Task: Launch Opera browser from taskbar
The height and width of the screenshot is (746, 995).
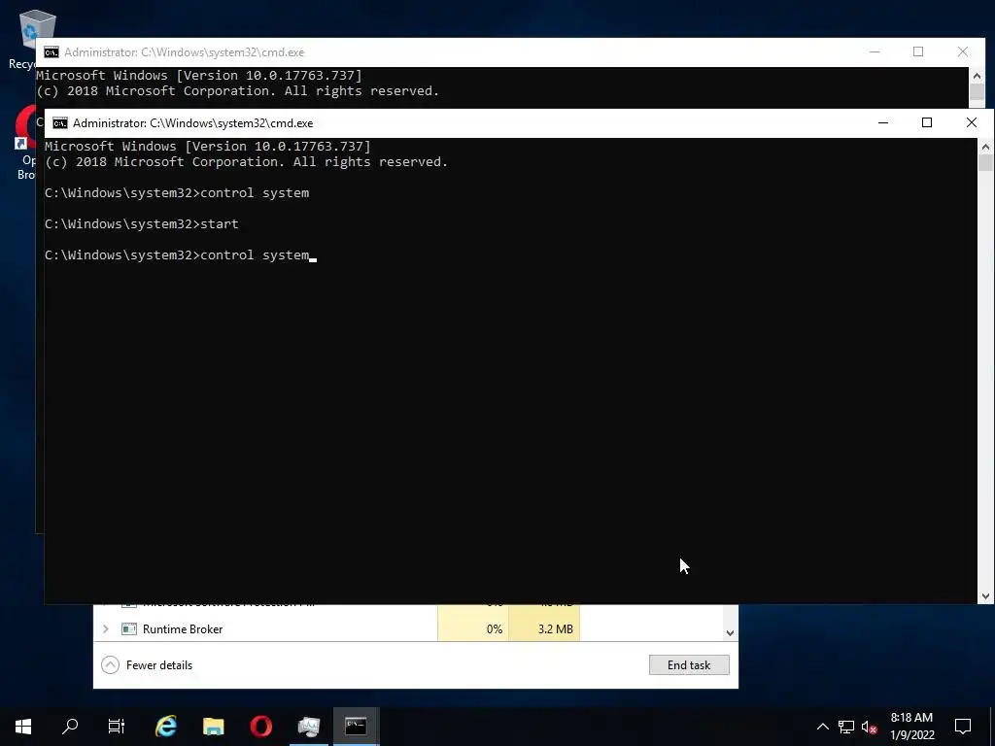Action: pyautogui.click(x=260, y=727)
